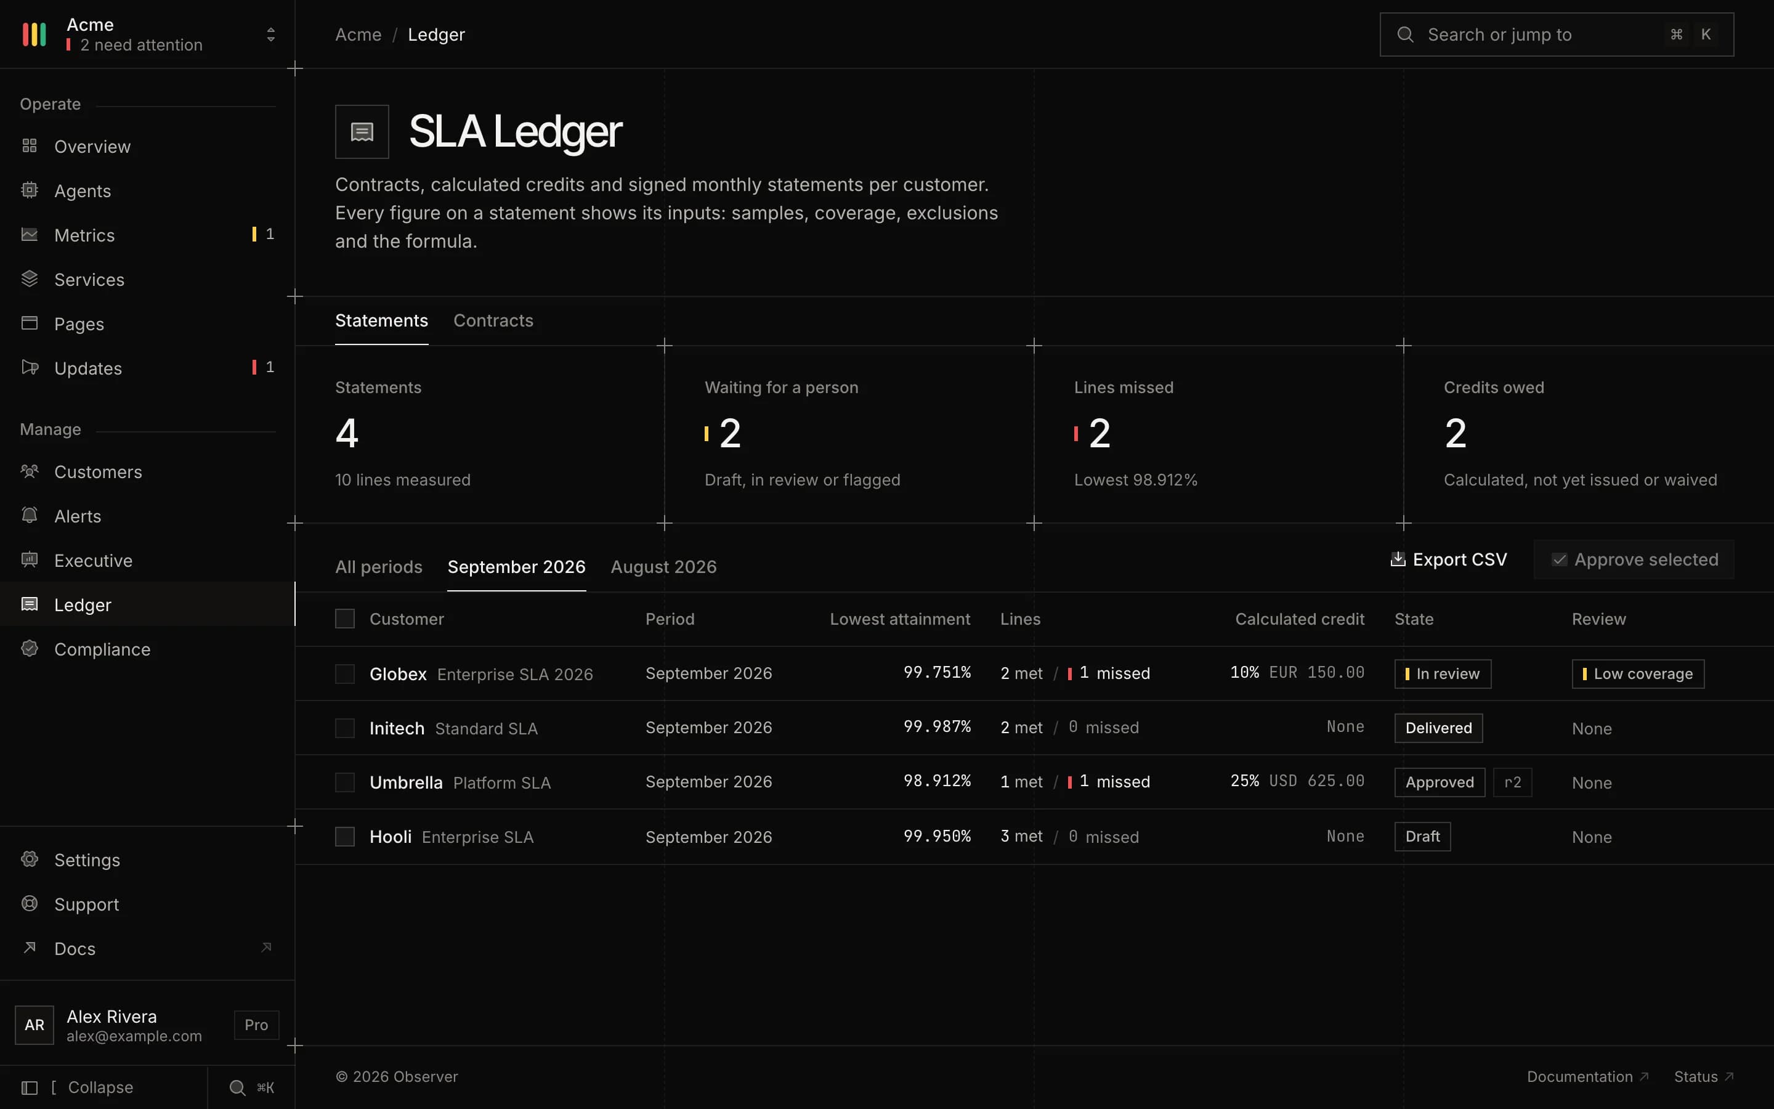Collapse the sidebar with Collapse button

tap(103, 1087)
